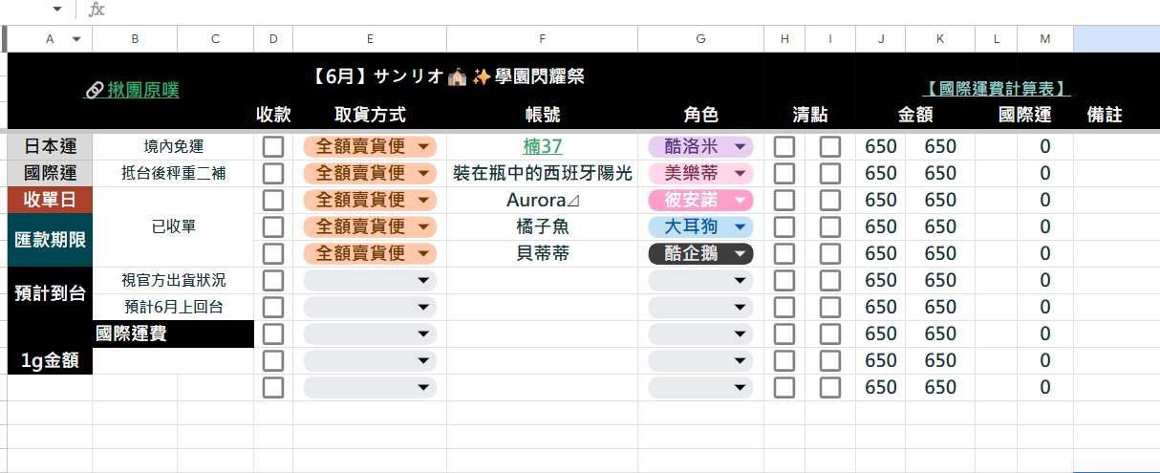Select column J 650 in 楠37 row
This screenshot has width=1160, height=473.
coord(880,146)
